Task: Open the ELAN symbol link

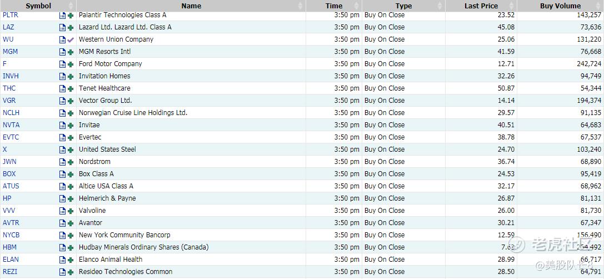Action: click(11, 260)
